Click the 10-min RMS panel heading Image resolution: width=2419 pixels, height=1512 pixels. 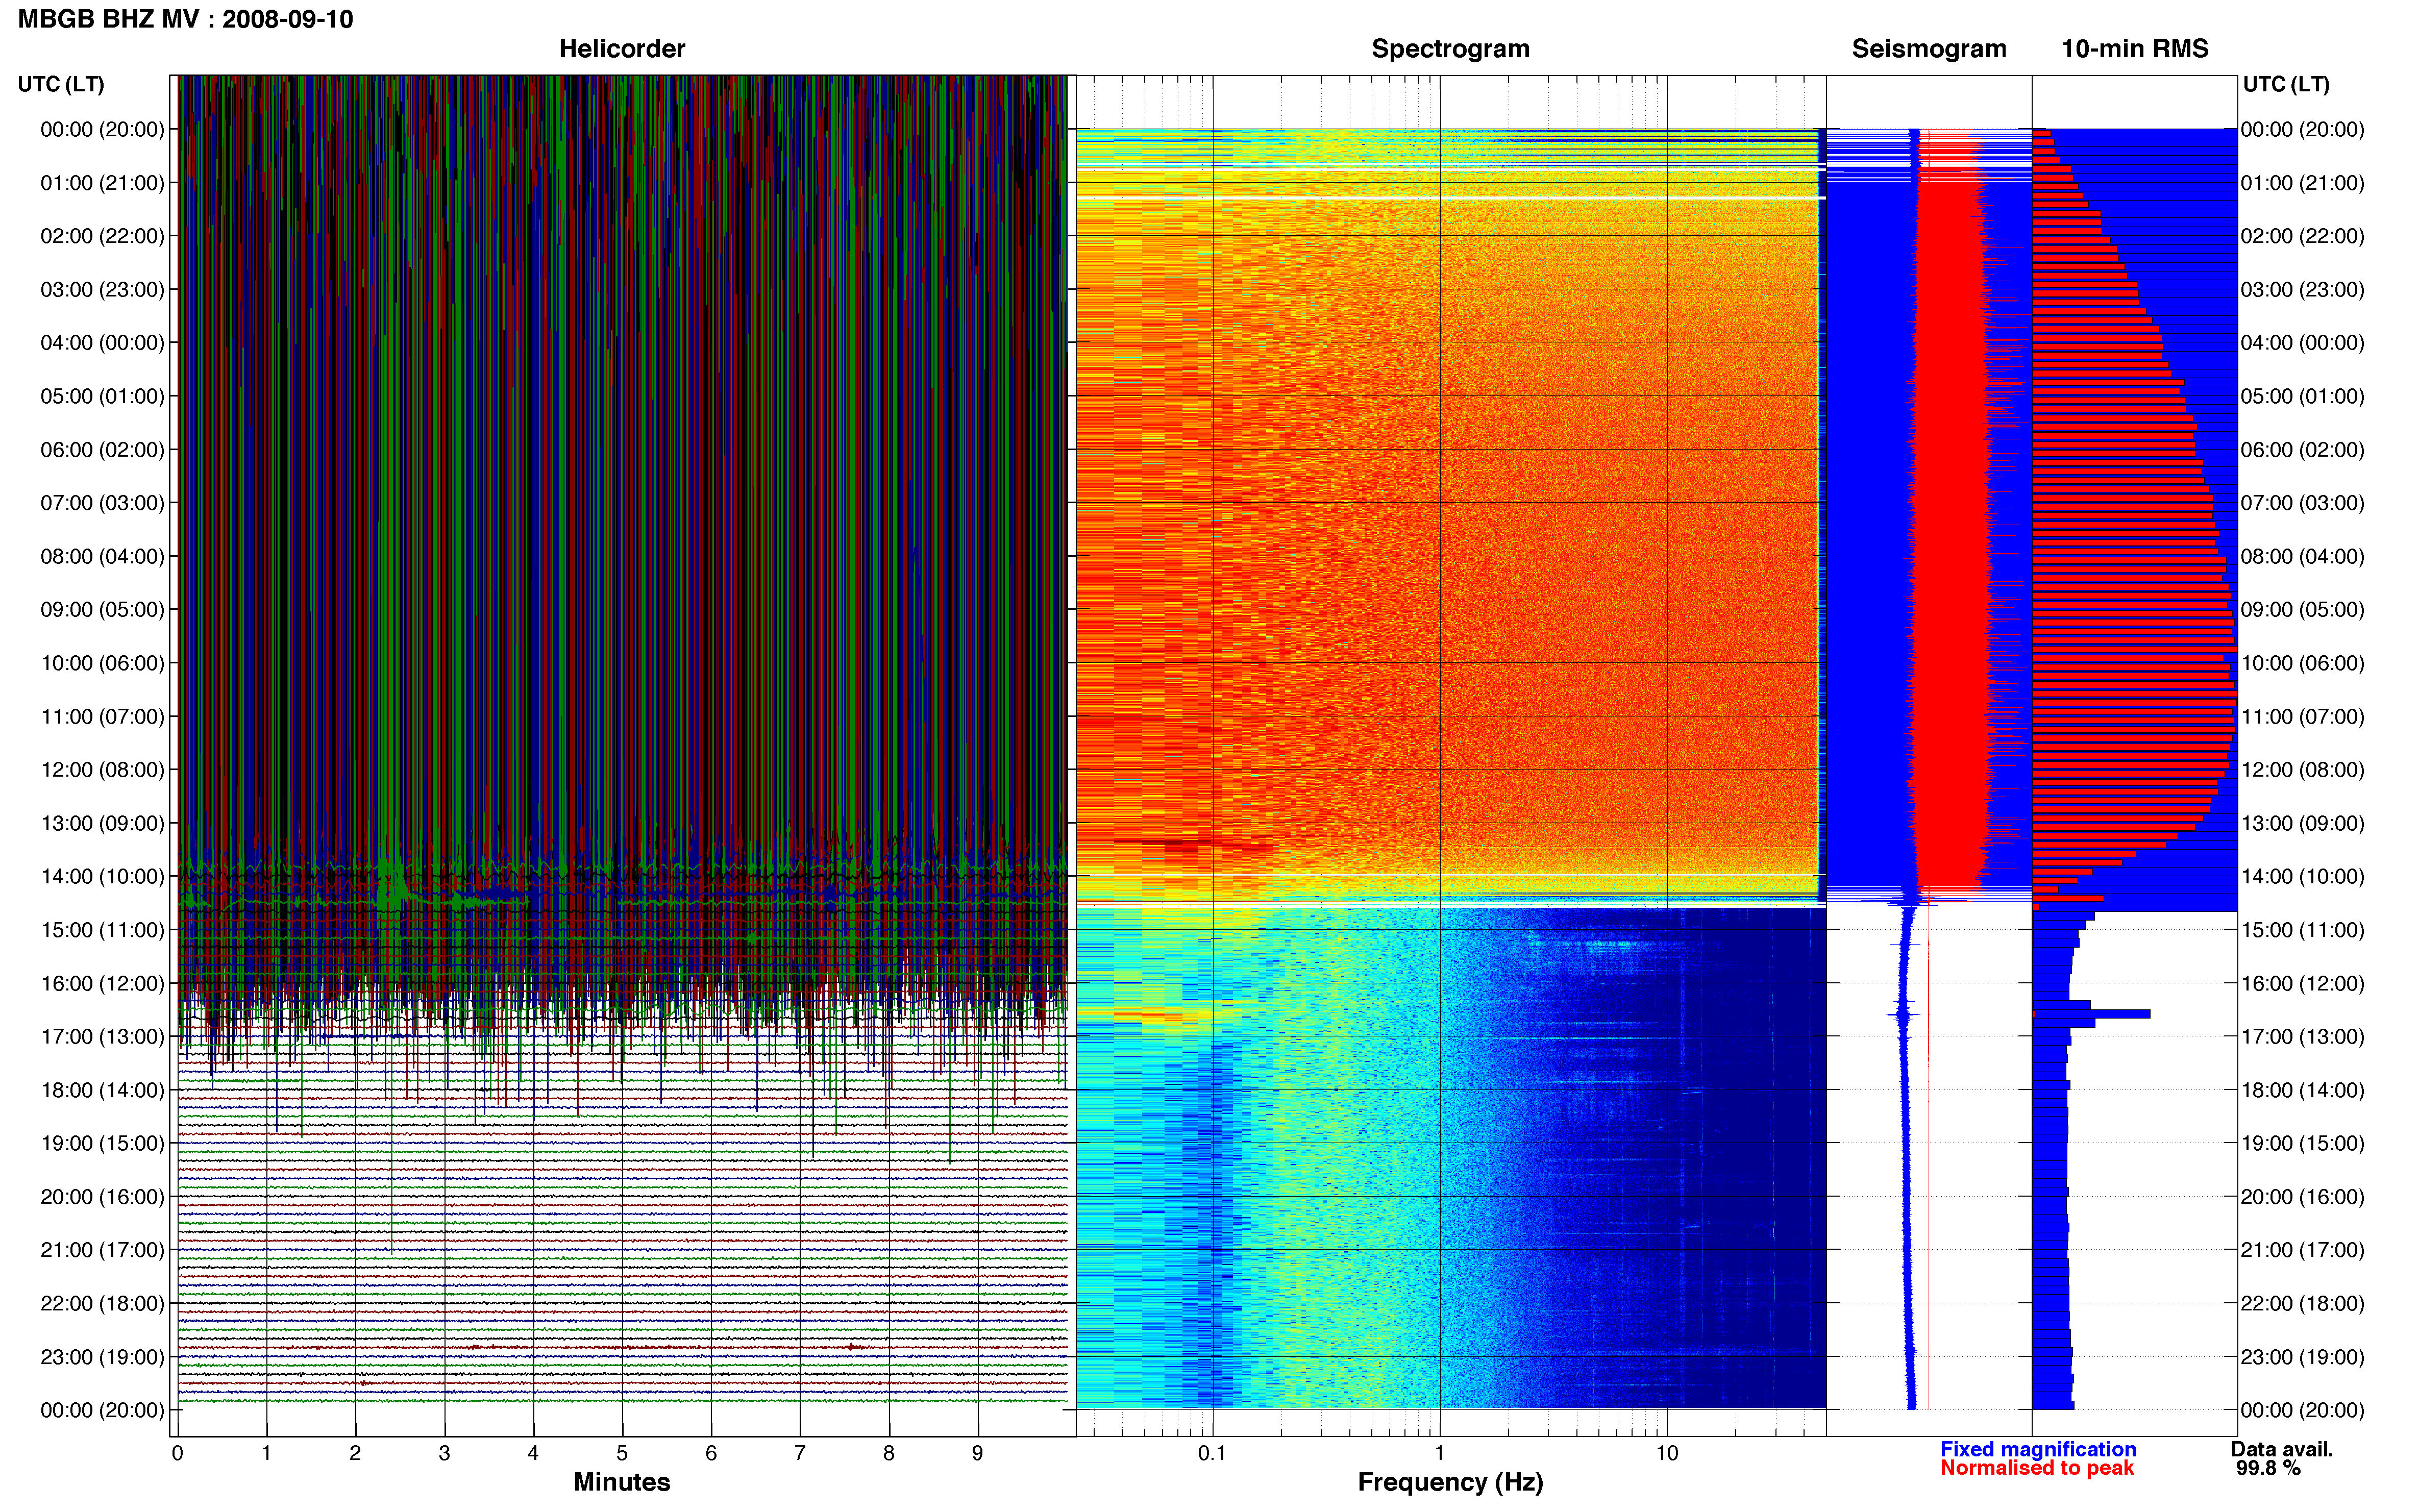point(2135,49)
